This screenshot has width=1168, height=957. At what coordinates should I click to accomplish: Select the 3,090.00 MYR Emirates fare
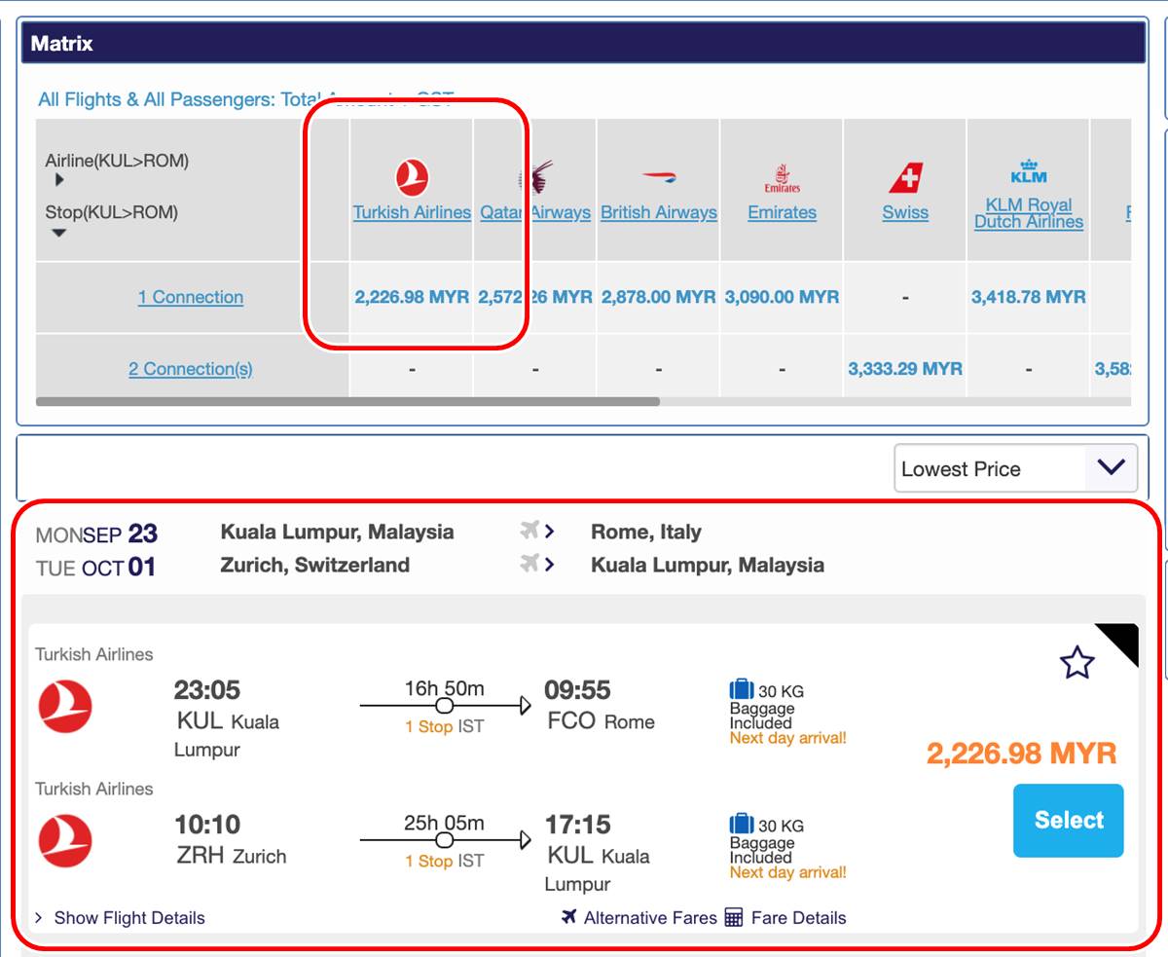782,297
